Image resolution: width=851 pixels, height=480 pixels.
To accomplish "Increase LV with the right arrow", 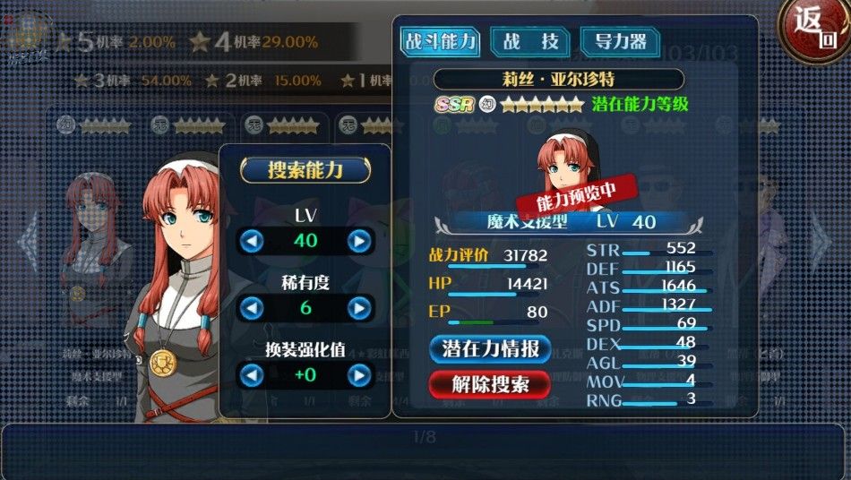I will click(x=358, y=241).
